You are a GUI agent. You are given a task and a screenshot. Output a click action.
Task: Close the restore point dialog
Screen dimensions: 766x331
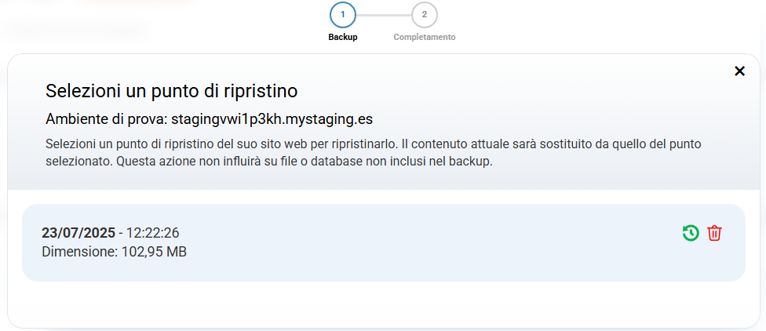739,71
